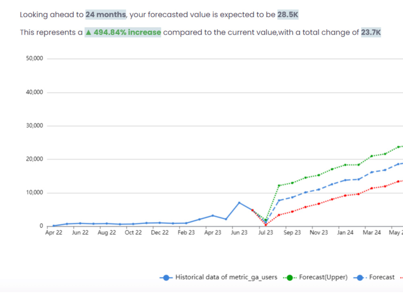Click the Aug 22 x-axis label
Screen dimensions: 403x302
(x=107, y=233)
